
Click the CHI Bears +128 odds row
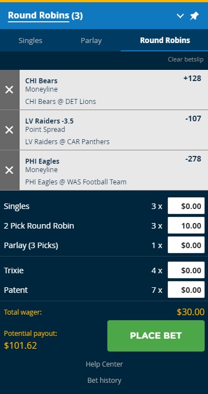114,90
